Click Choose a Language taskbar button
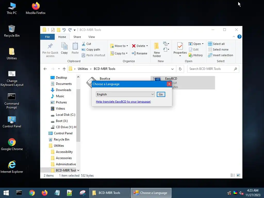 tap(151, 193)
